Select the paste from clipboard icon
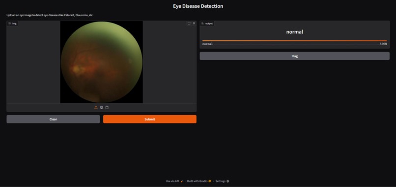Image resolution: width=396 pixels, height=187 pixels. 107,108
